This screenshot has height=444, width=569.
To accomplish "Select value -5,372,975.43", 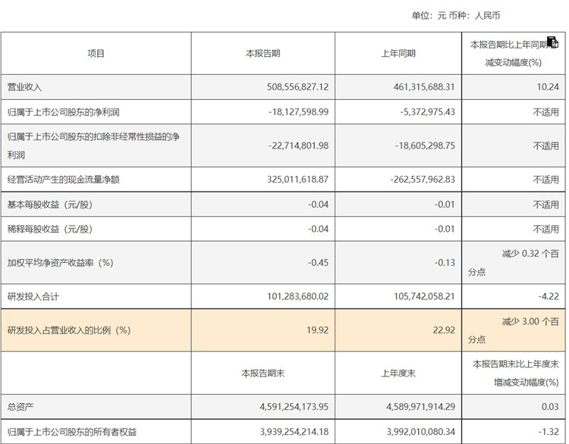I will point(427,112).
